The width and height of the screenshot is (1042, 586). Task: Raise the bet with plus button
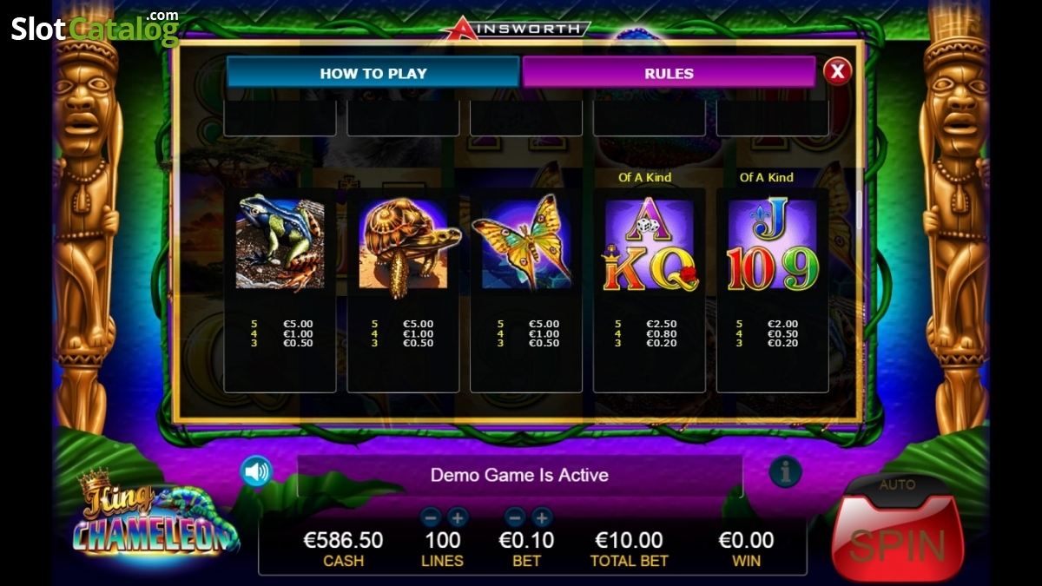[x=542, y=518]
